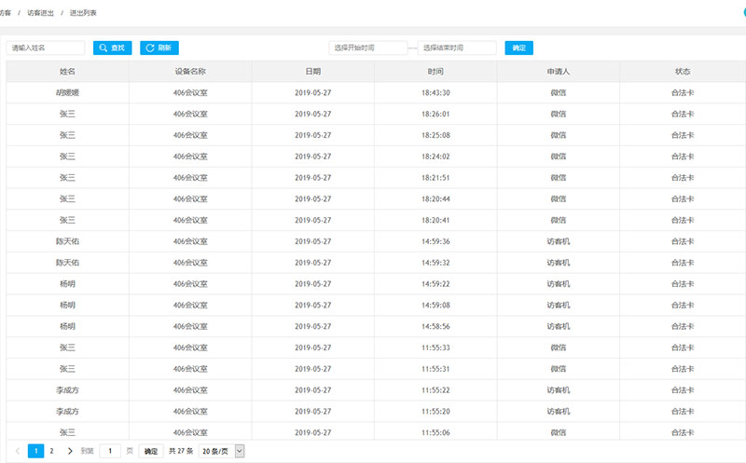This screenshot has width=746, height=463.
Task: Click the 访客进出 breadcrumb link
Action: point(42,13)
